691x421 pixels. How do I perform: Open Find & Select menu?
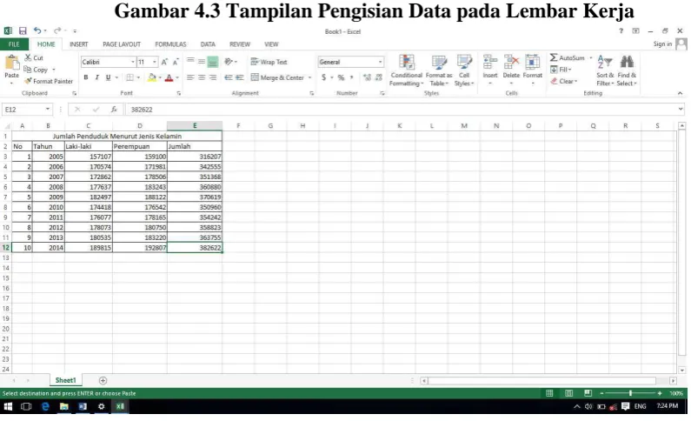tap(627, 70)
